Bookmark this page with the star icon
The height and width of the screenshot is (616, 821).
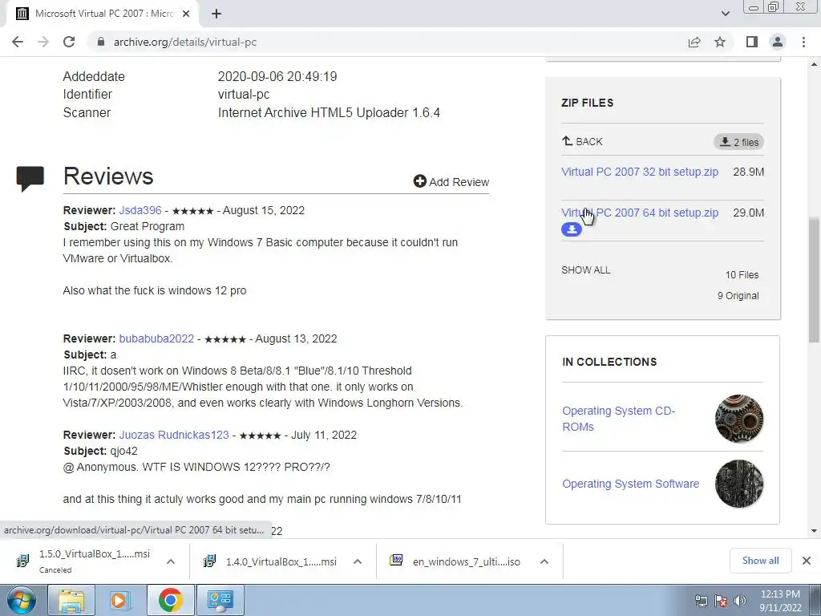click(x=720, y=42)
